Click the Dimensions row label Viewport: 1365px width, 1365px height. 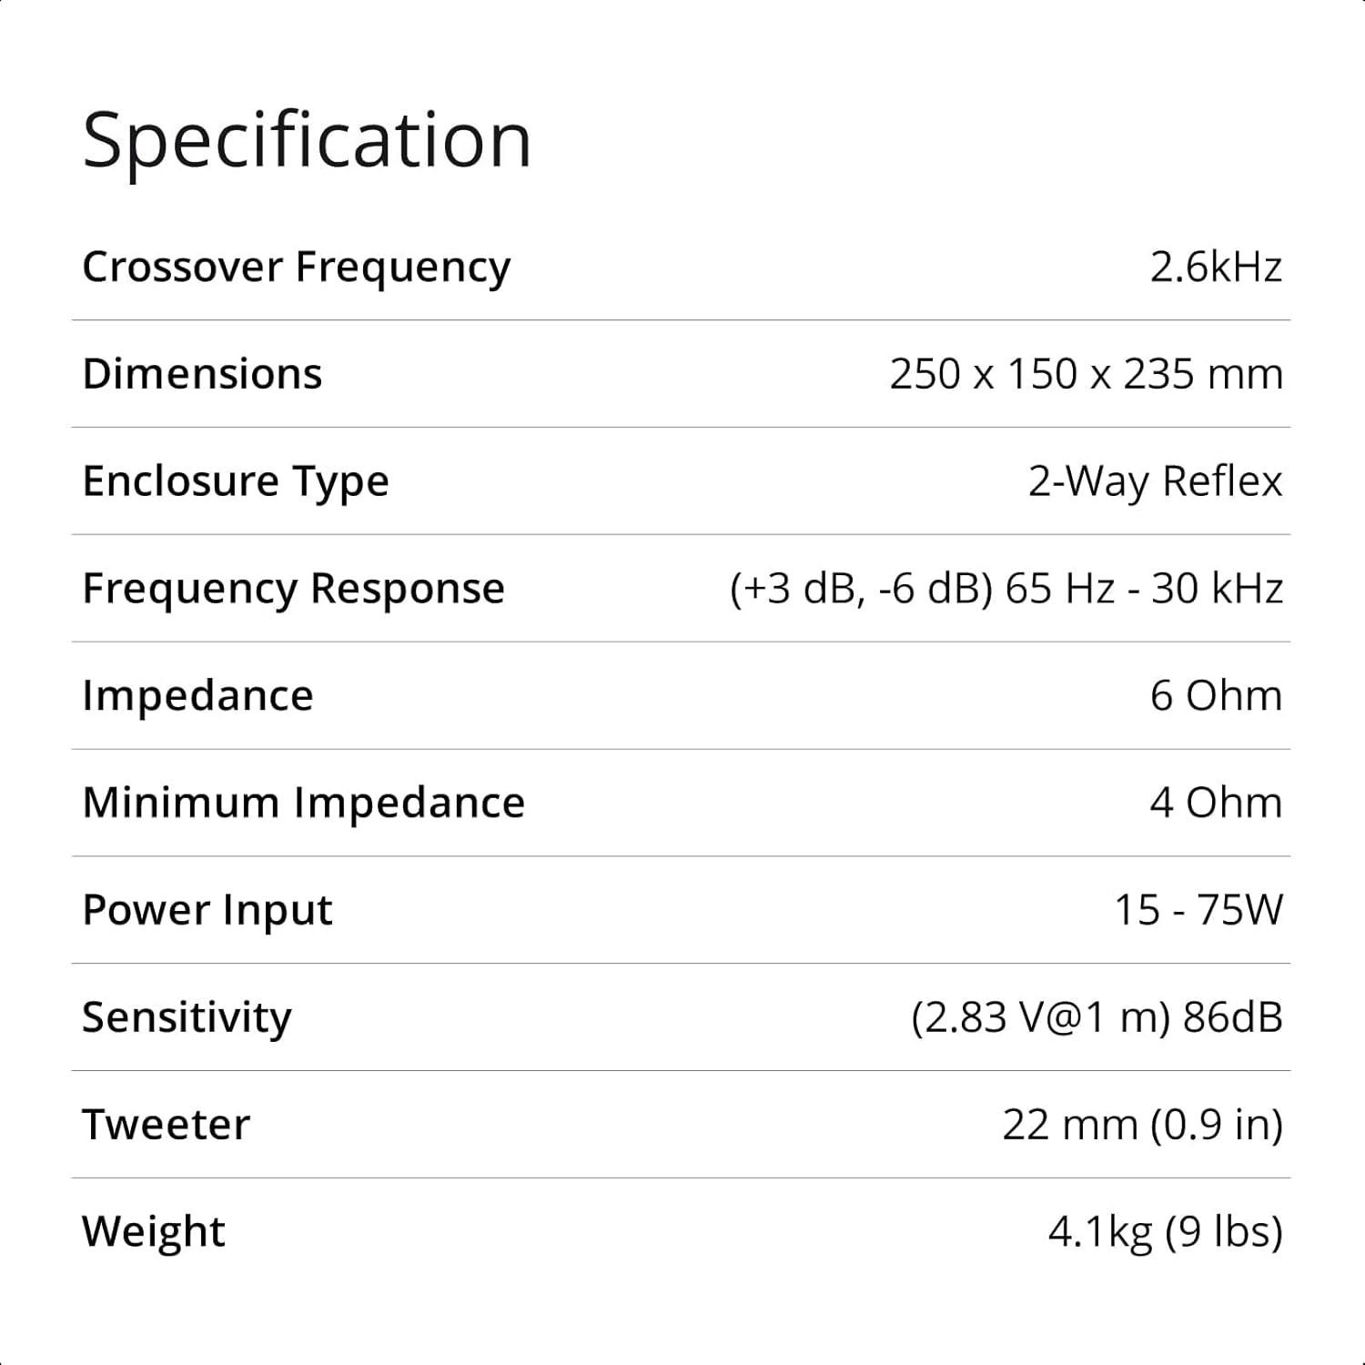coord(202,374)
